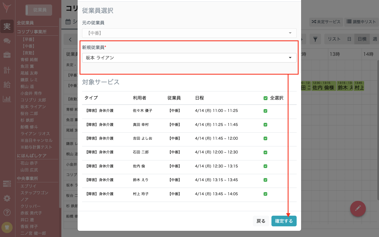This screenshot has width=379, height=237.
Task: Open the 給 payroll icon in the sidebar
Action: [x=7, y=82]
